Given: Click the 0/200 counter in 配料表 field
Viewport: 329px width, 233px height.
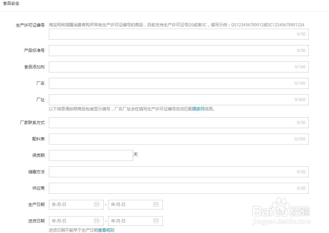Looking at the screenshot, I should pyautogui.click(x=300, y=139).
